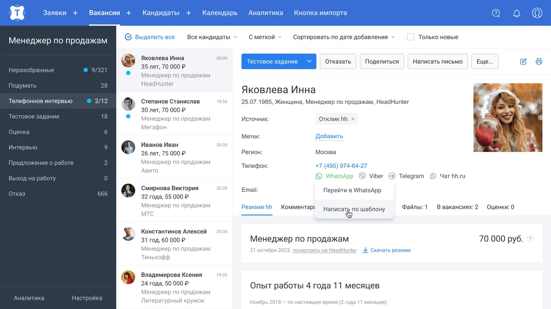Click the edit candidate pencil icon
551x309 pixels.
[x=523, y=61]
